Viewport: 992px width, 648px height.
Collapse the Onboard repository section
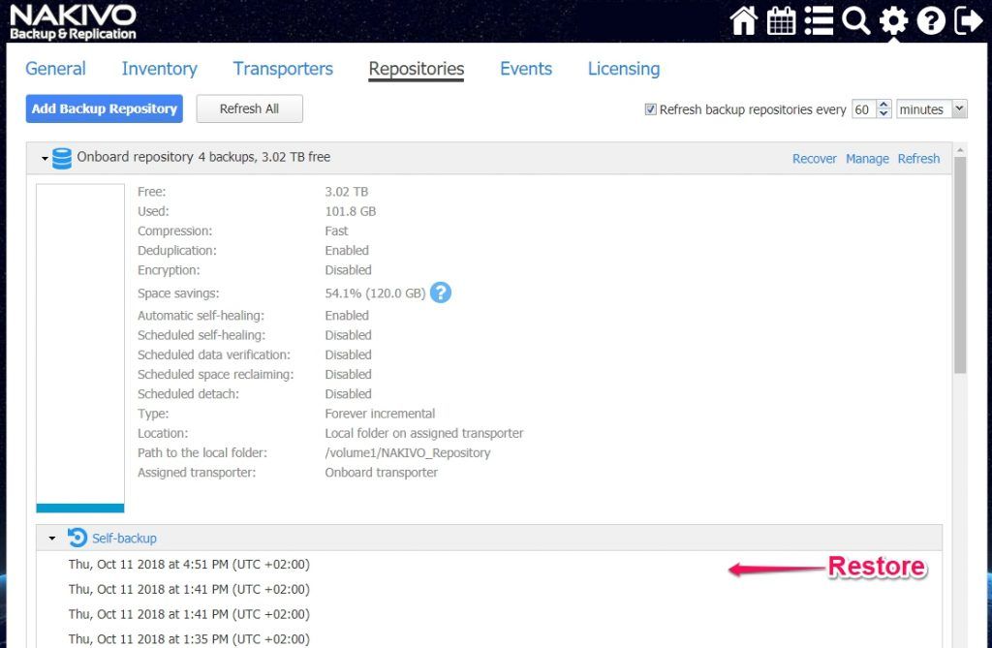pyautogui.click(x=45, y=158)
